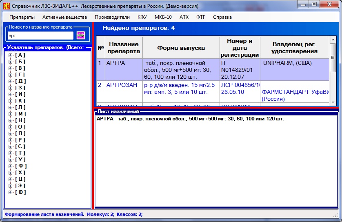Expand the [ Л ] tree node
The width and height of the screenshot is (342, 222).
pos(10,108)
